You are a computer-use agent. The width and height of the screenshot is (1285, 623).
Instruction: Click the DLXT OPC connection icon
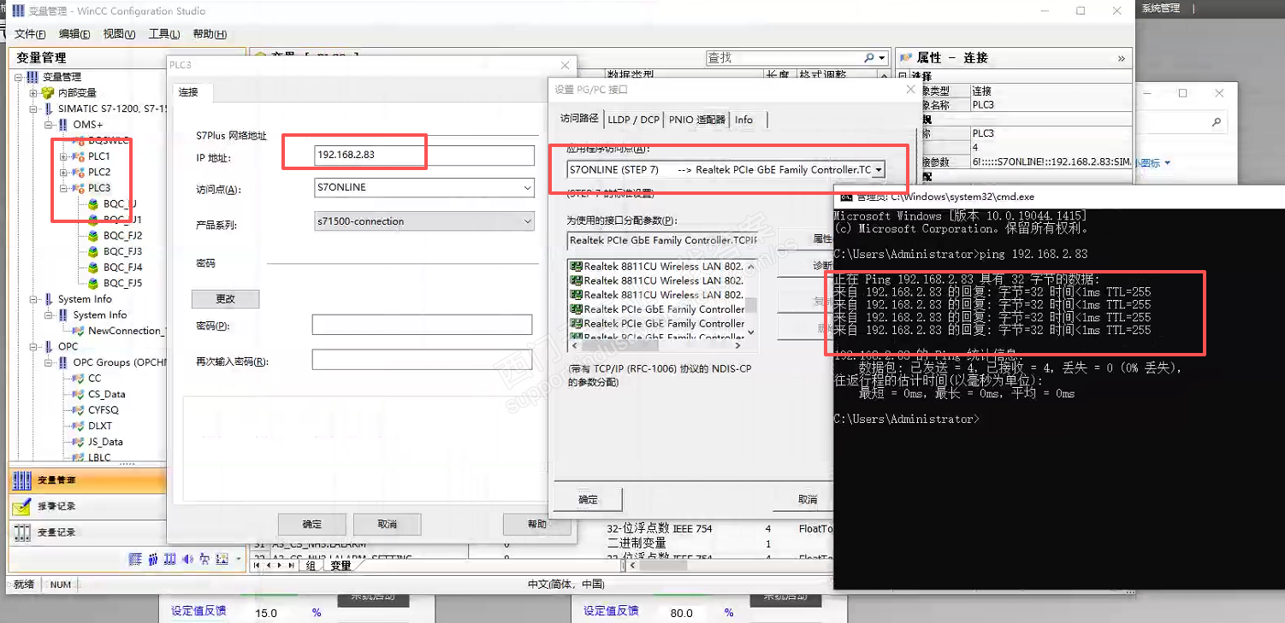click(x=79, y=426)
